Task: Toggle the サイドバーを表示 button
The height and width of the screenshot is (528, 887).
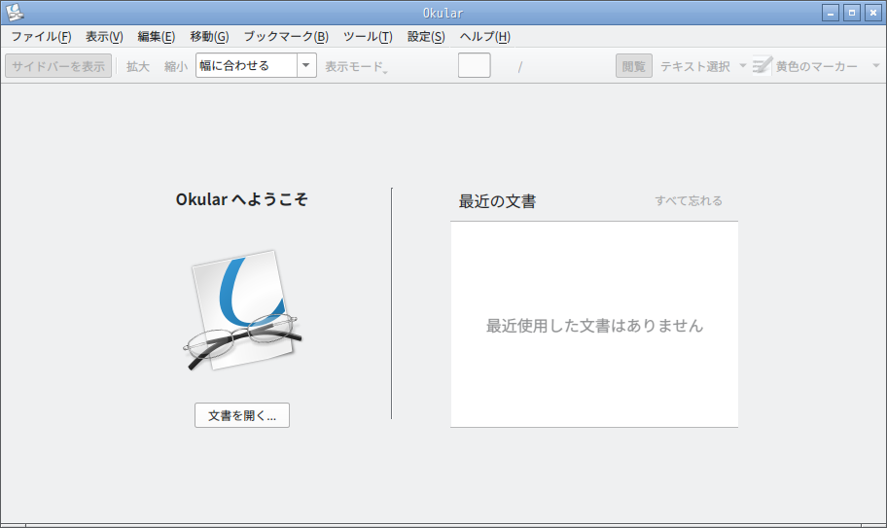Action: (58, 66)
